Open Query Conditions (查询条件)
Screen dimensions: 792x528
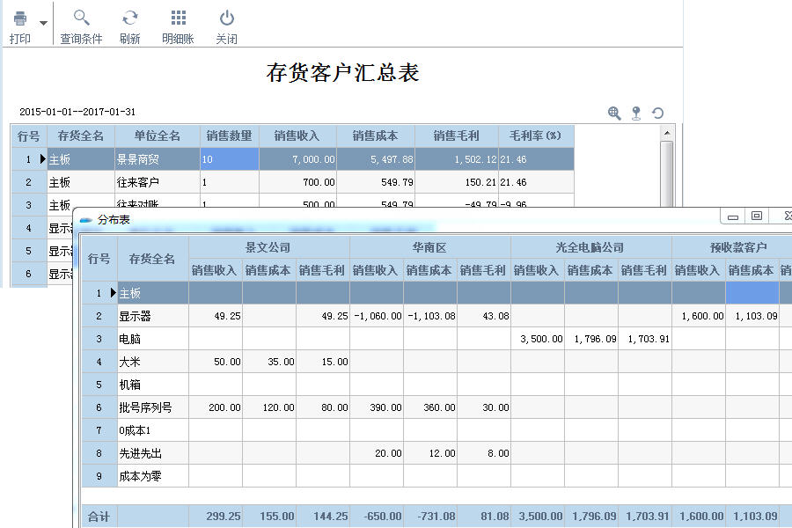click(81, 27)
